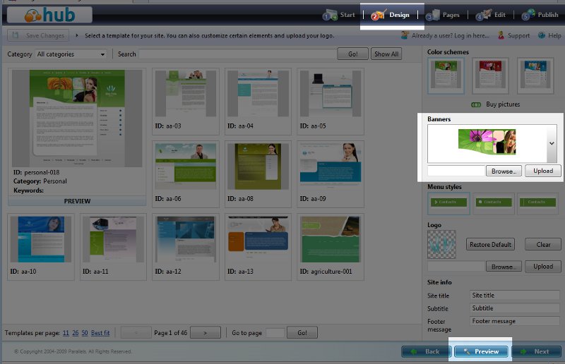The height and width of the screenshot is (364, 565).
Task: Click the logo placeholder image
Action: pos(441,244)
